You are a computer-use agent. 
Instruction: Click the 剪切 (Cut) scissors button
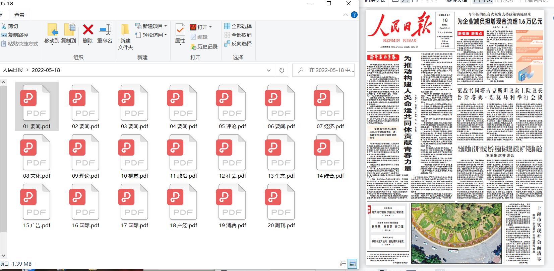10,26
